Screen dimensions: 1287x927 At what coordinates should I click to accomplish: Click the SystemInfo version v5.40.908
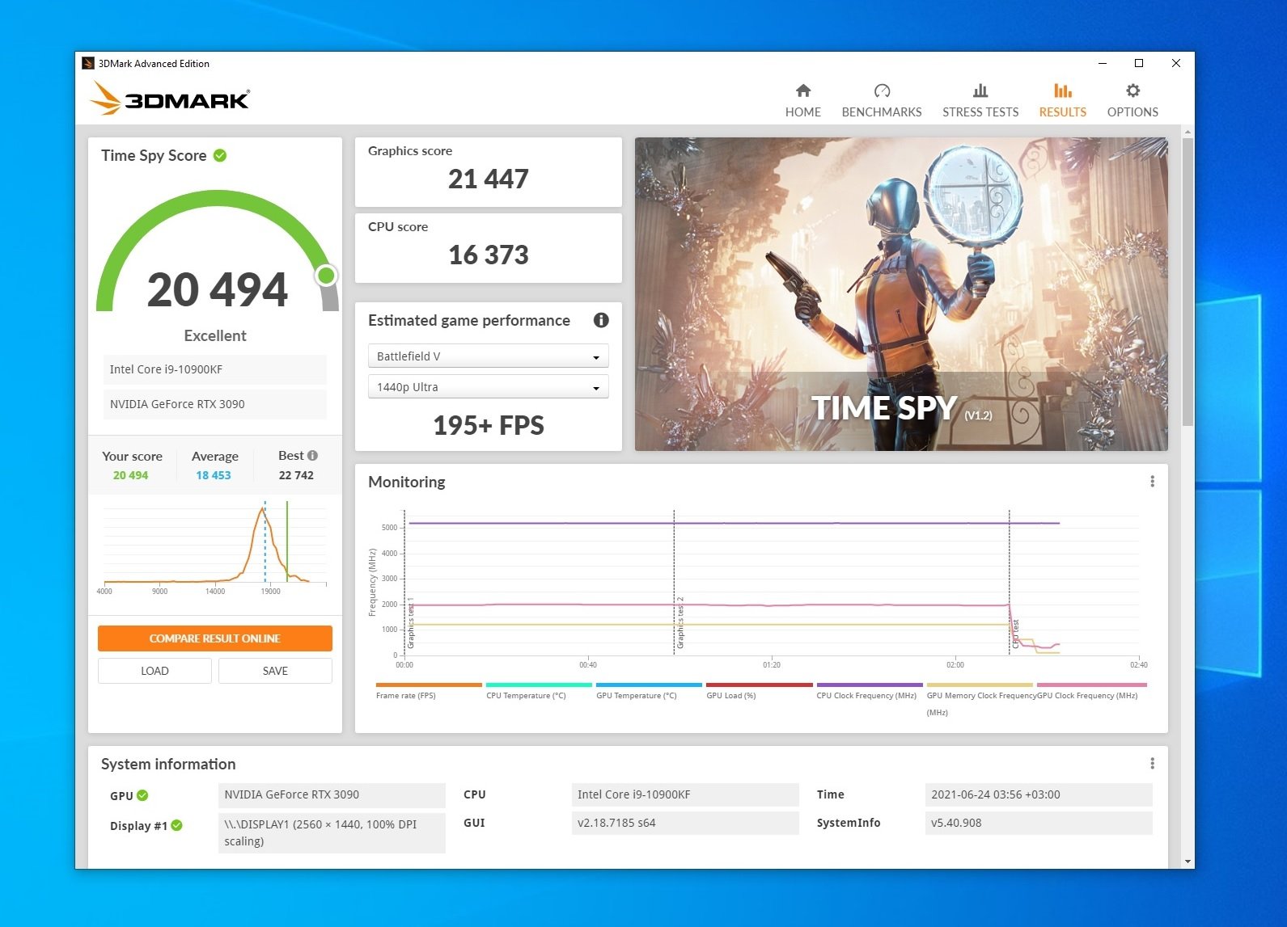[1038, 823]
